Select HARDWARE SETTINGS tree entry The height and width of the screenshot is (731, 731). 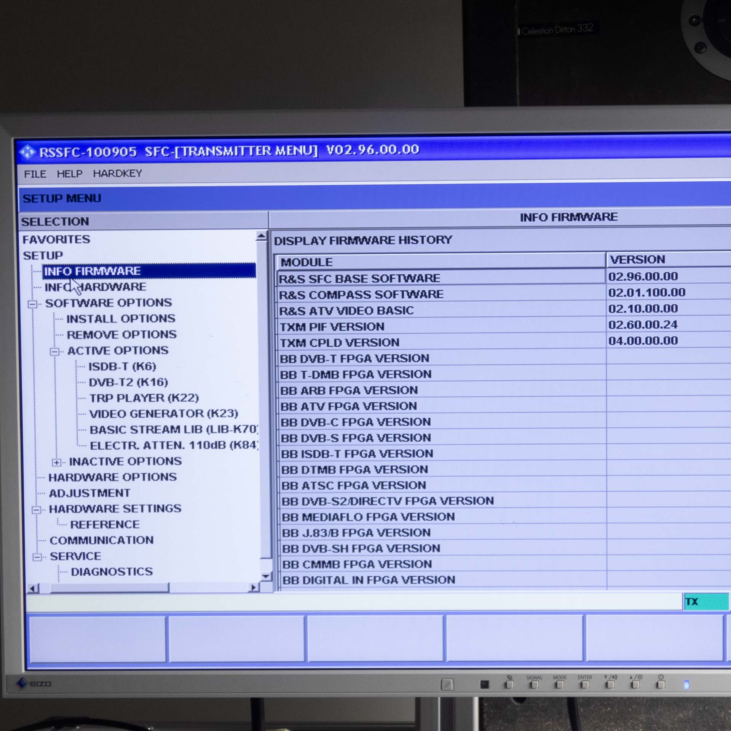pyautogui.click(x=115, y=509)
